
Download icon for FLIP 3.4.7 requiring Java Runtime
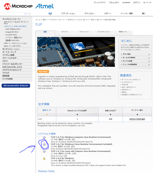point(44,137)
